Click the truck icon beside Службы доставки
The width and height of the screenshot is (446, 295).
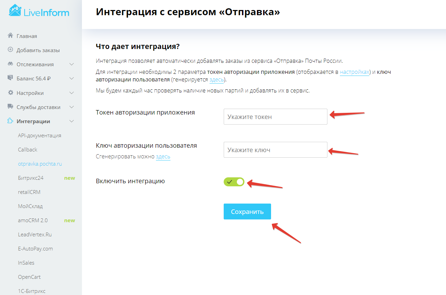(x=10, y=107)
